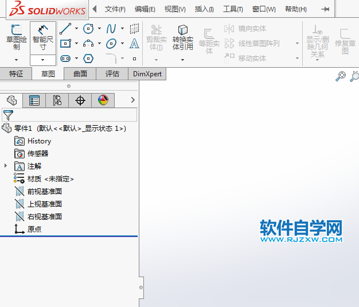Select the Line sketch tool
The height and width of the screenshot is (307, 359).
click(65, 29)
